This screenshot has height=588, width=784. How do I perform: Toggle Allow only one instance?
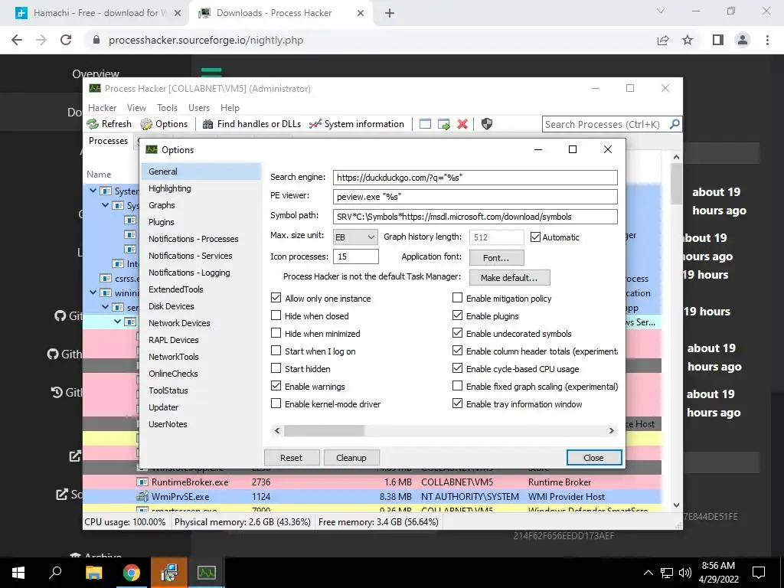point(276,298)
